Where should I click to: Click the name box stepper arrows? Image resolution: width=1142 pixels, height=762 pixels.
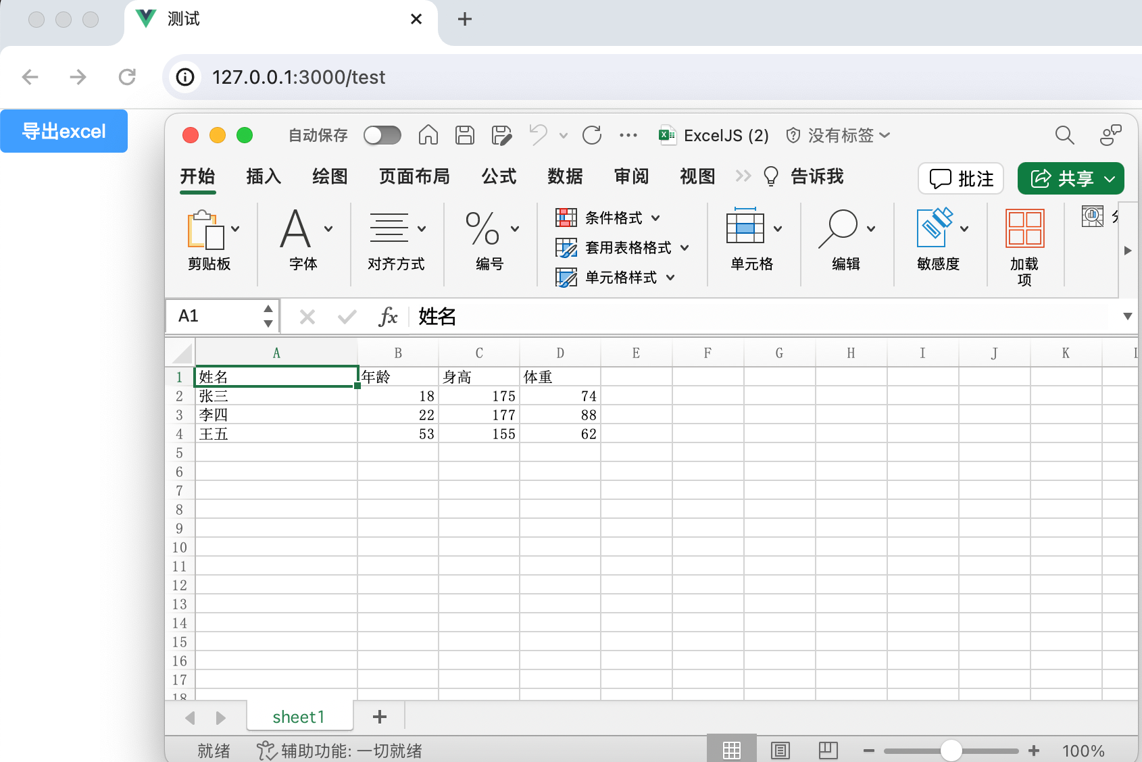pos(268,316)
